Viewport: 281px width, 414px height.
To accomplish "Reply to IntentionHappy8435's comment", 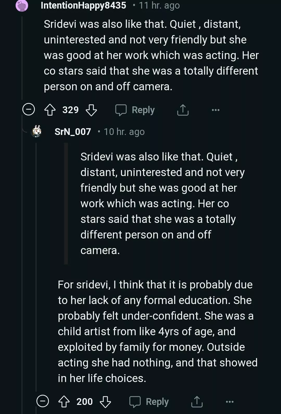I will 135,110.
